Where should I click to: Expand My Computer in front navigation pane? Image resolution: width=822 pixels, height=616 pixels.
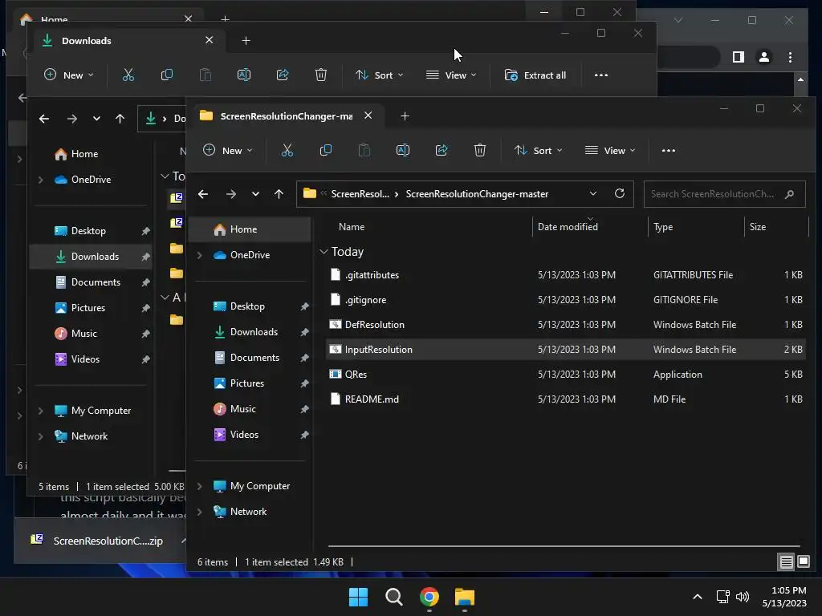pos(200,486)
